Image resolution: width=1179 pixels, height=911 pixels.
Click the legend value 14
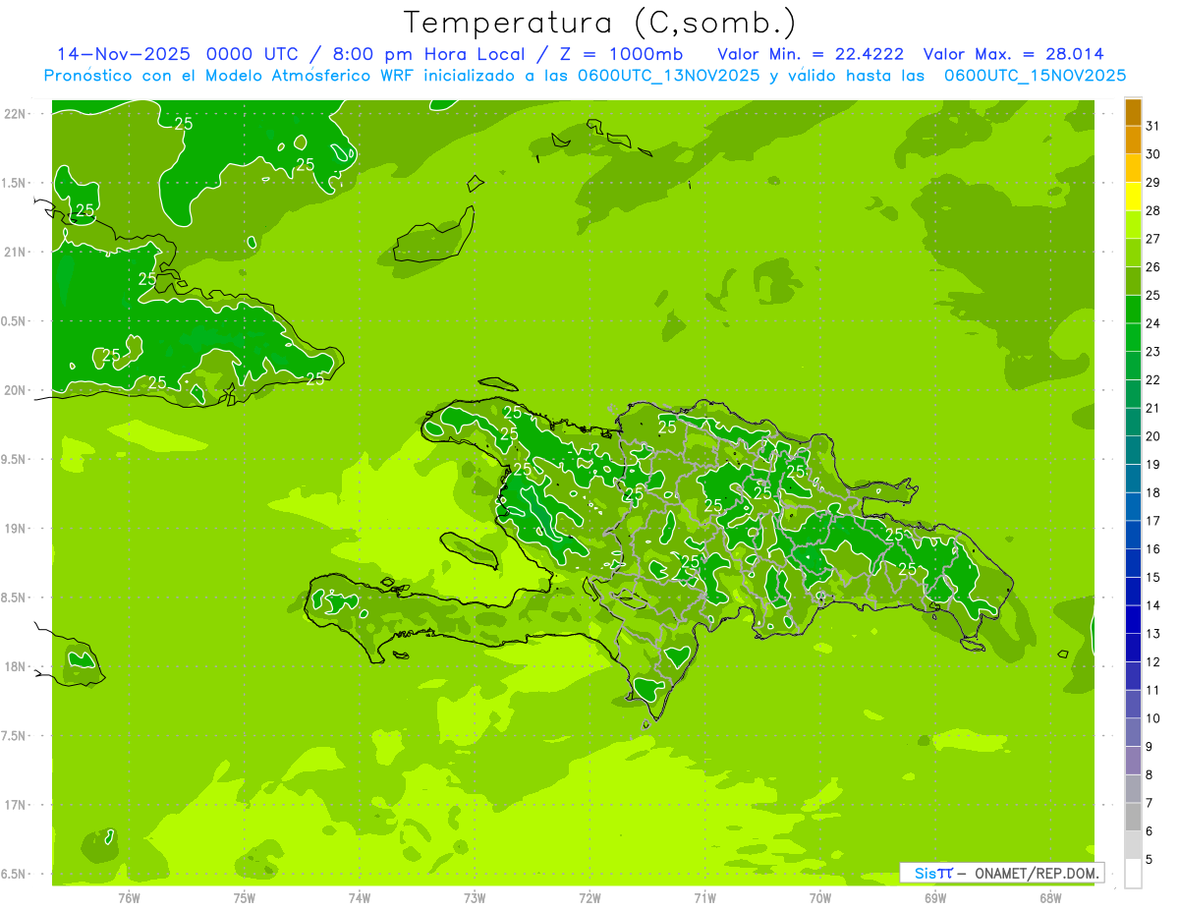[1153, 605]
